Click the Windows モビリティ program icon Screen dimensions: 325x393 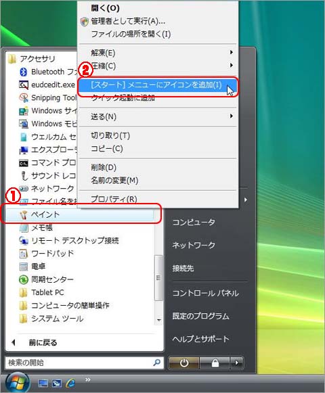point(23,124)
